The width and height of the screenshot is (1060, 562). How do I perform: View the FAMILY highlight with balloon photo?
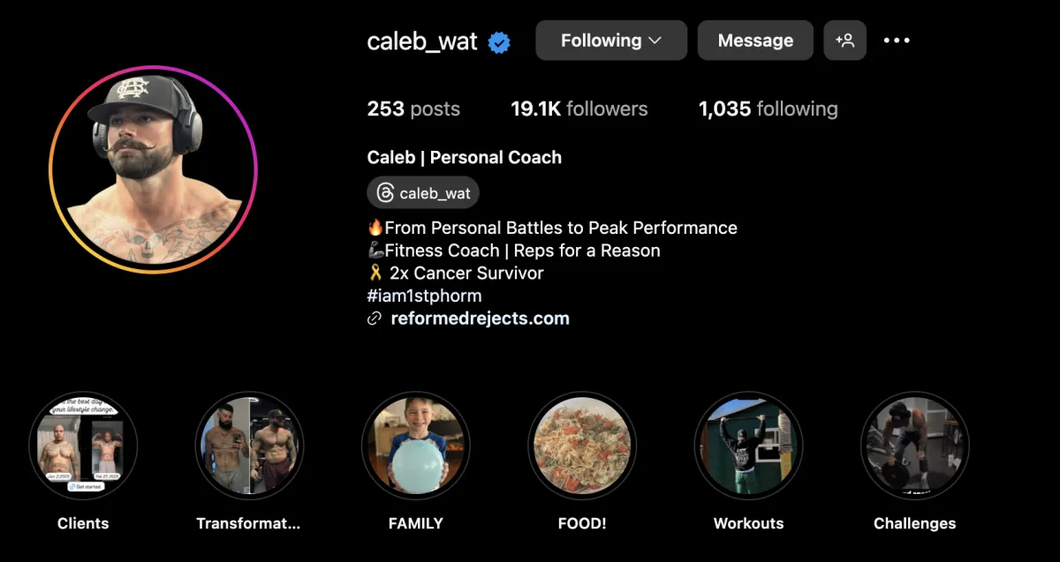click(415, 446)
